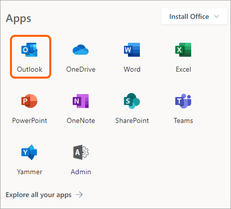Click the Install Office button text

(189, 16)
